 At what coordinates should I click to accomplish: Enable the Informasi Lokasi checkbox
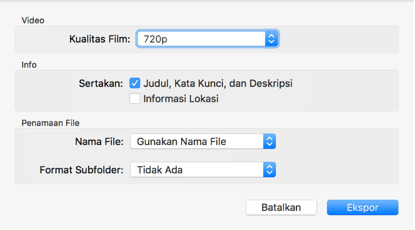[135, 99]
